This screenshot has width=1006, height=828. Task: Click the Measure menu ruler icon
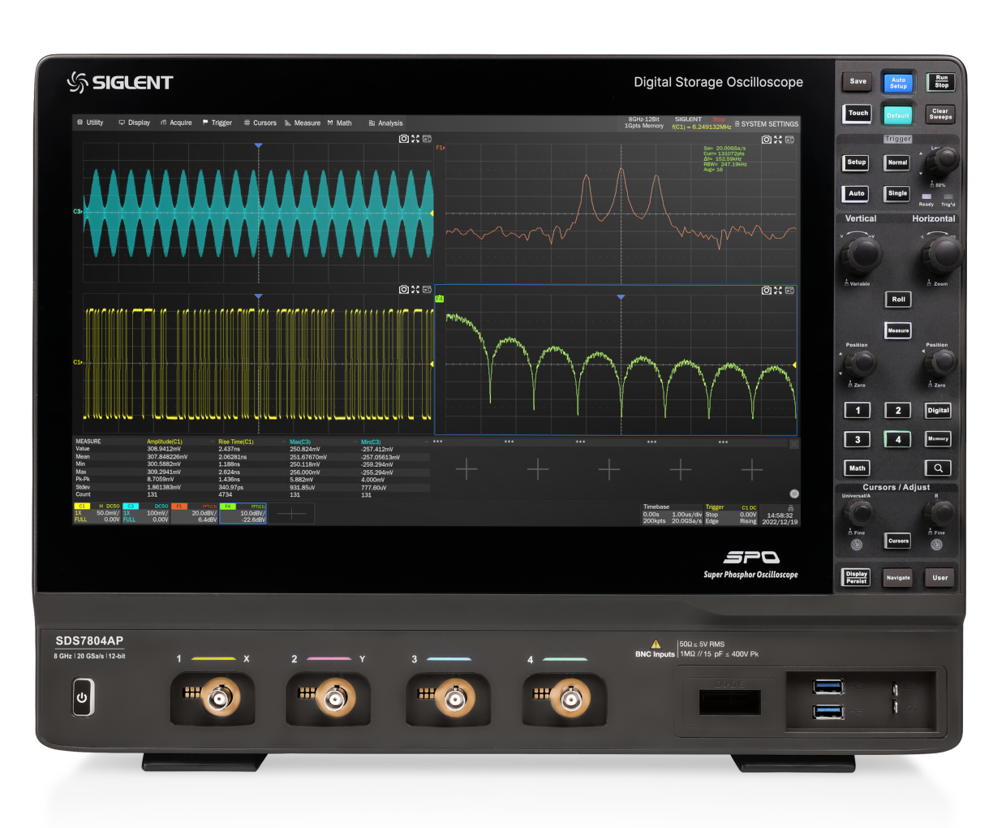click(288, 123)
